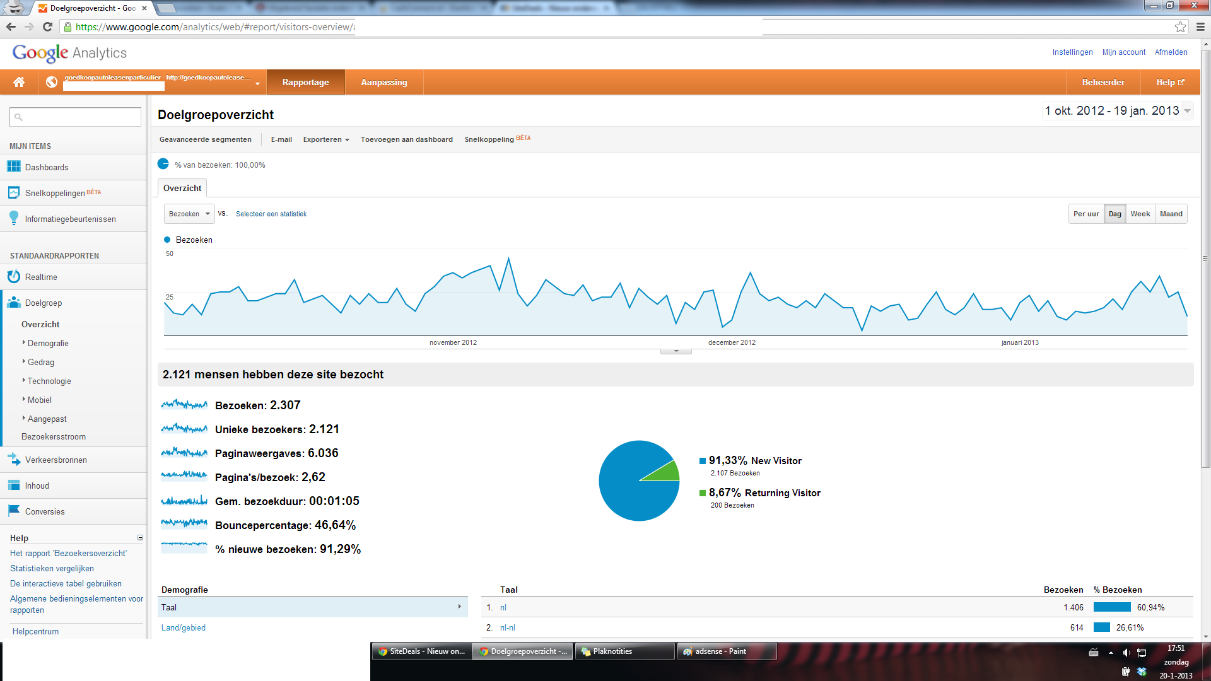1211x681 pixels.
Task: Reload the page with the refresh icon
Action: click(x=47, y=26)
